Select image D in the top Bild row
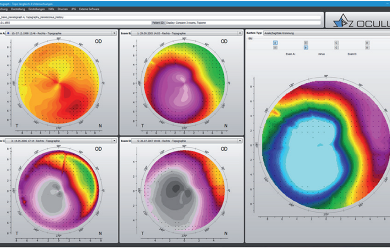 (x=367, y=43)
